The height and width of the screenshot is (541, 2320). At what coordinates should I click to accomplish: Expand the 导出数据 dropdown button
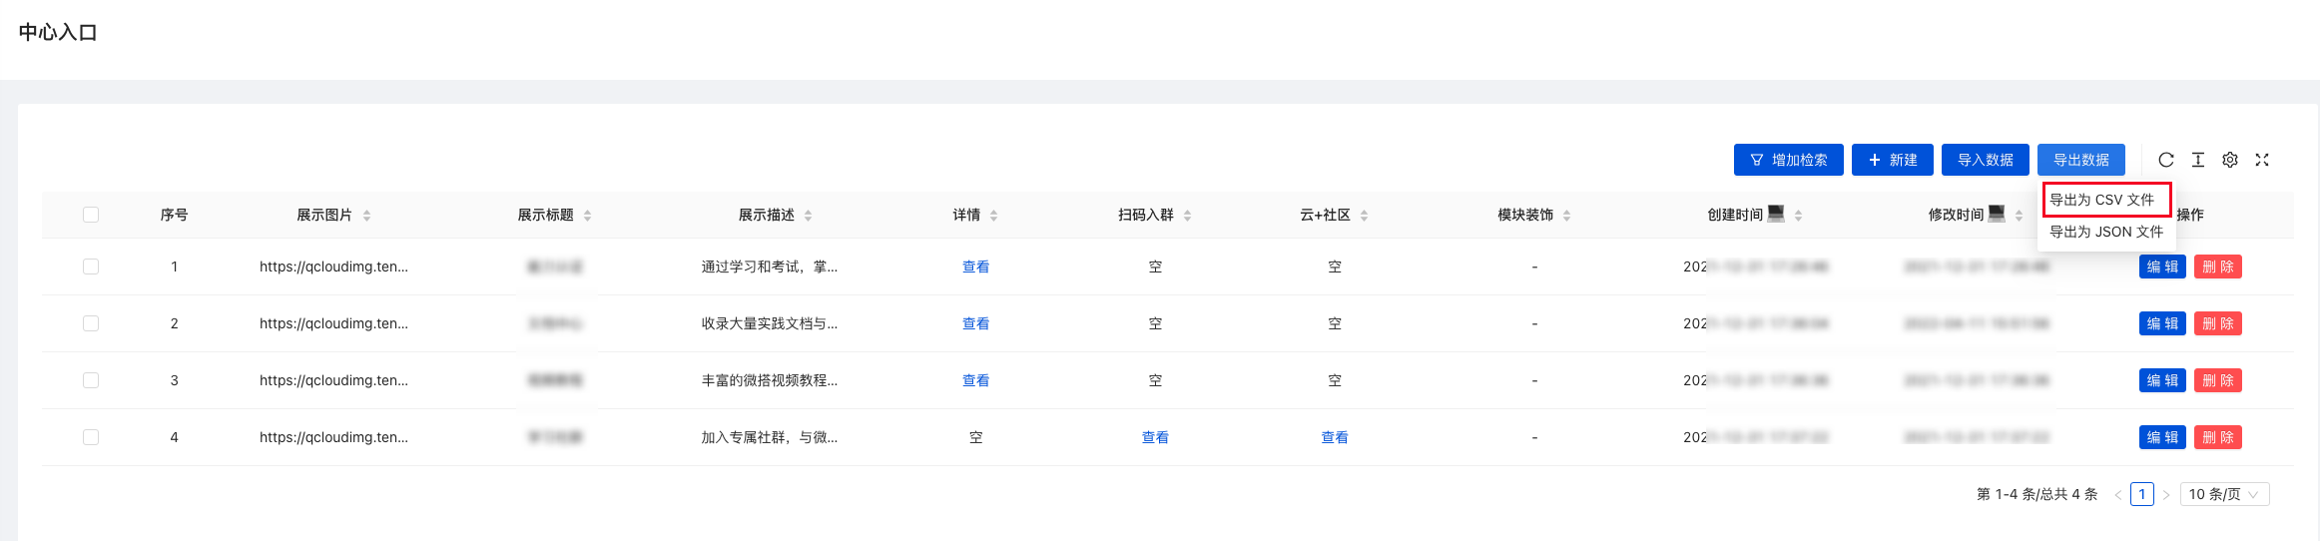pyautogui.click(x=2080, y=160)
